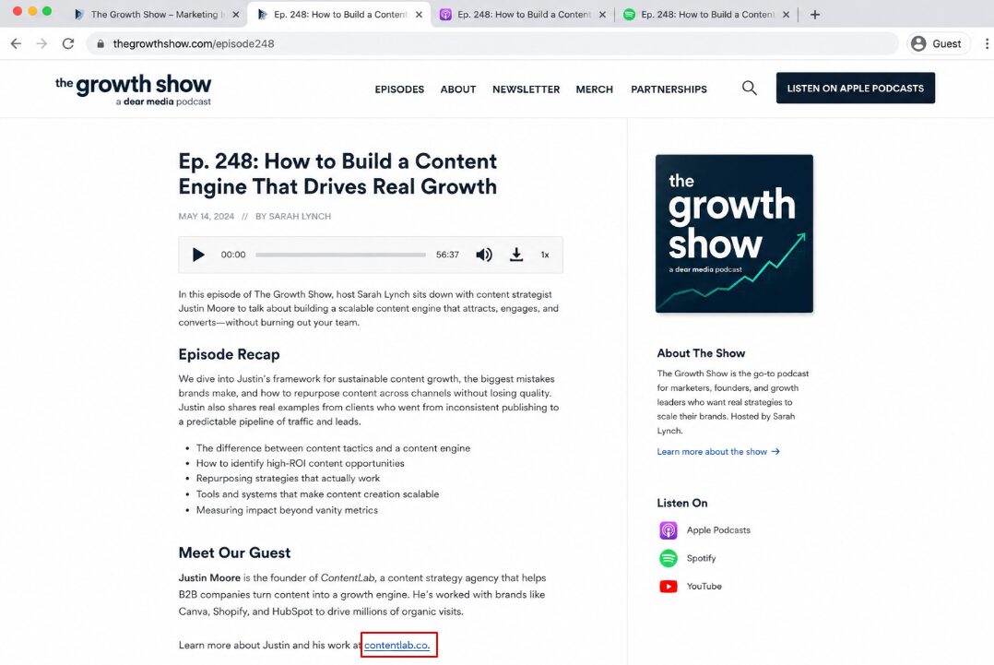Screen dimensions: 994x665
Task: Open the contentlab.co link
Action: click(x=396, y=646)
